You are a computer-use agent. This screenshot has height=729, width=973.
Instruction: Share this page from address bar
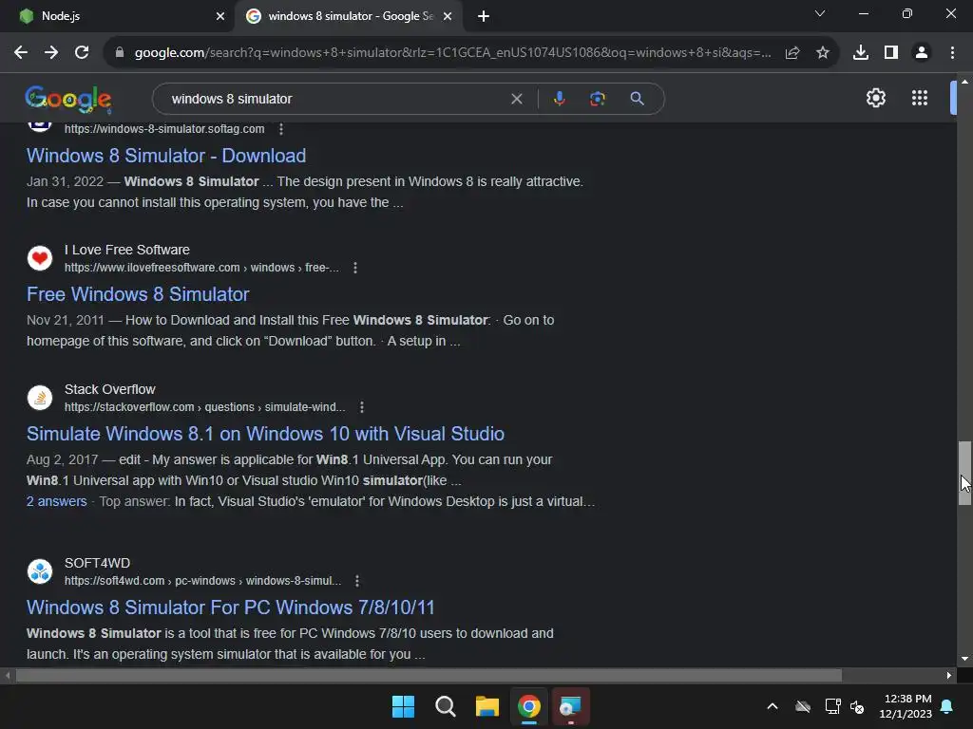pyautogui.click(x=792, y=53)
